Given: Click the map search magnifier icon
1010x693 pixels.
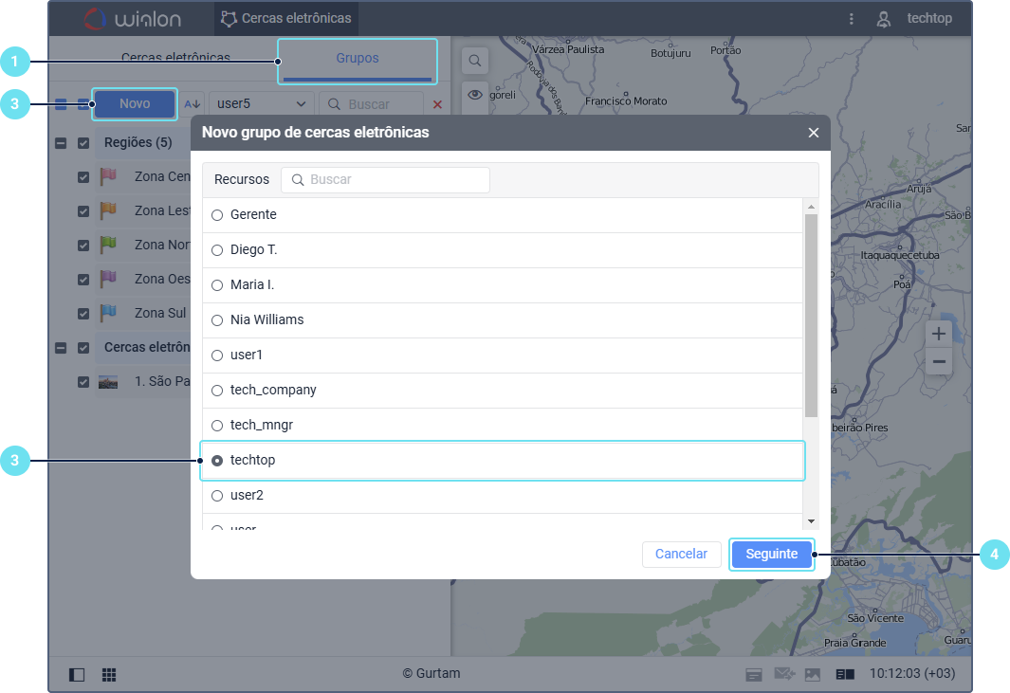Looking at the screenshot, I should coord(475,61).
